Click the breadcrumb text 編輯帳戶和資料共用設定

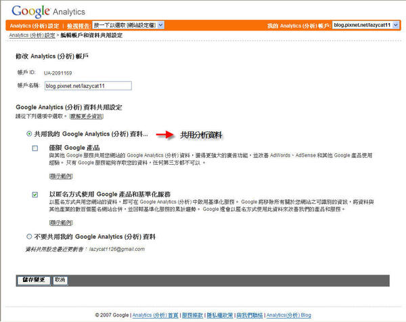91,35
